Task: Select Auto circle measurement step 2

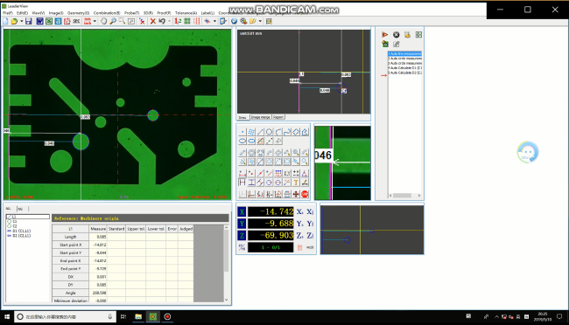Action: coord(404,59)
